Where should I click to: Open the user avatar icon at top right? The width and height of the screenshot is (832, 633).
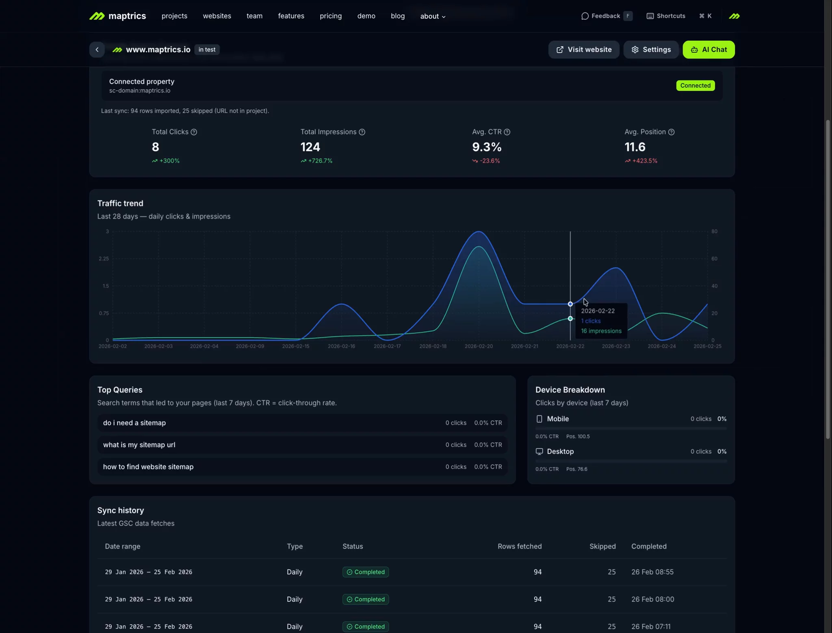[734, 16]
